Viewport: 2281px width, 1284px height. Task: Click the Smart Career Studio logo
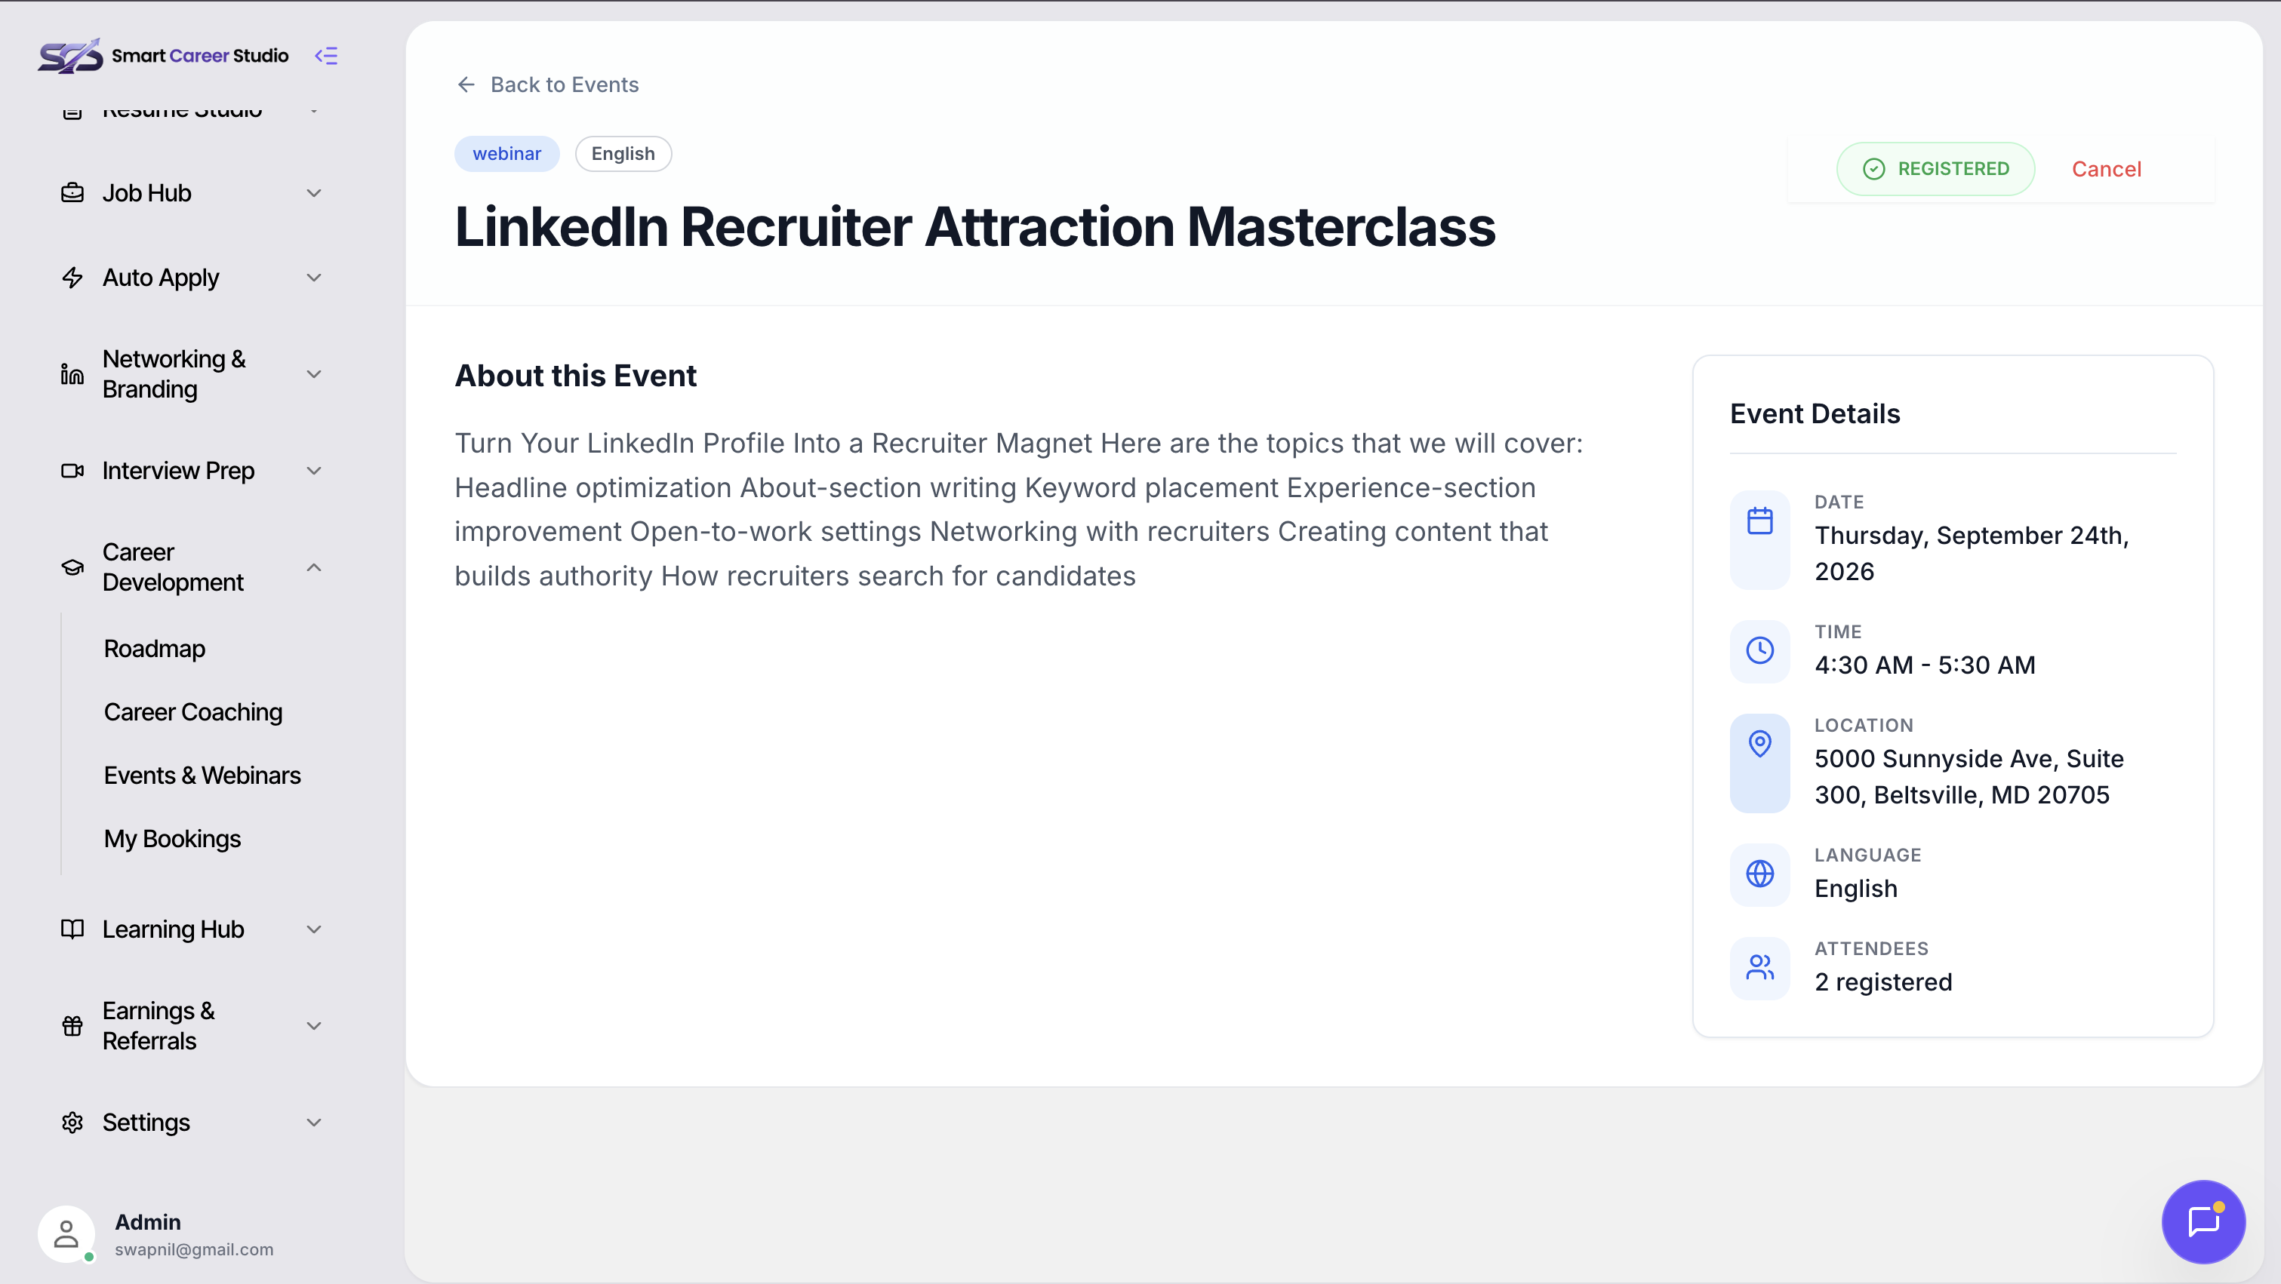tap(163, 56)
